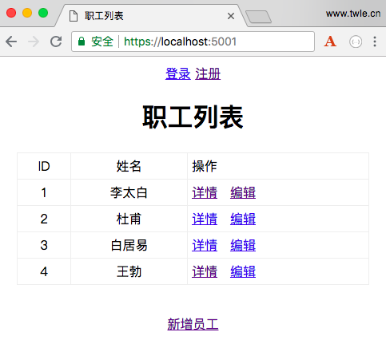Click the localhost:5001 address bar
This screenshot has height=340, width=386.
(x=193, y=42)
